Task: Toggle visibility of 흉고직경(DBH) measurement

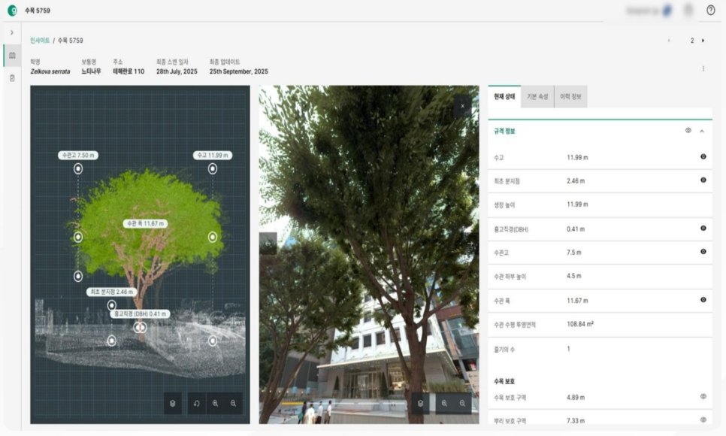Action: coord(703,228)
